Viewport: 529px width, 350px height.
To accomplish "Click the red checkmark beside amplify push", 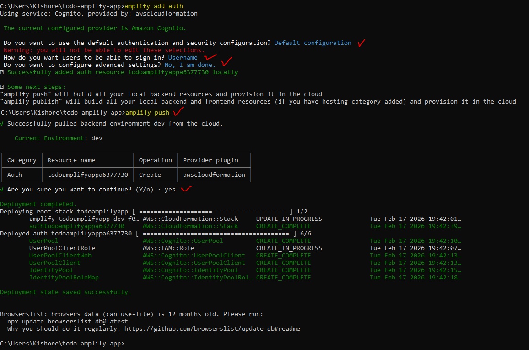I will click(x=178, y=111).
